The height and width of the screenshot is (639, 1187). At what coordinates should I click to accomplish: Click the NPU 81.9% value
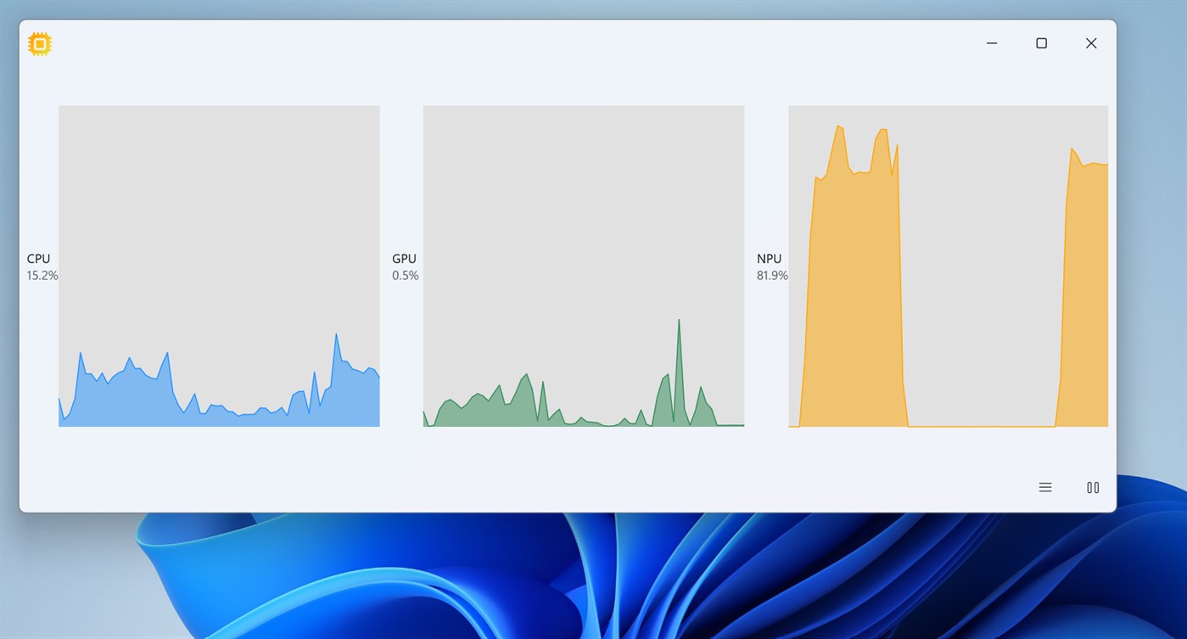(x=772, y=275)
